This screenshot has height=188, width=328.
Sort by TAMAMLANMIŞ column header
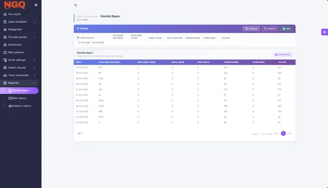(231, 62)
